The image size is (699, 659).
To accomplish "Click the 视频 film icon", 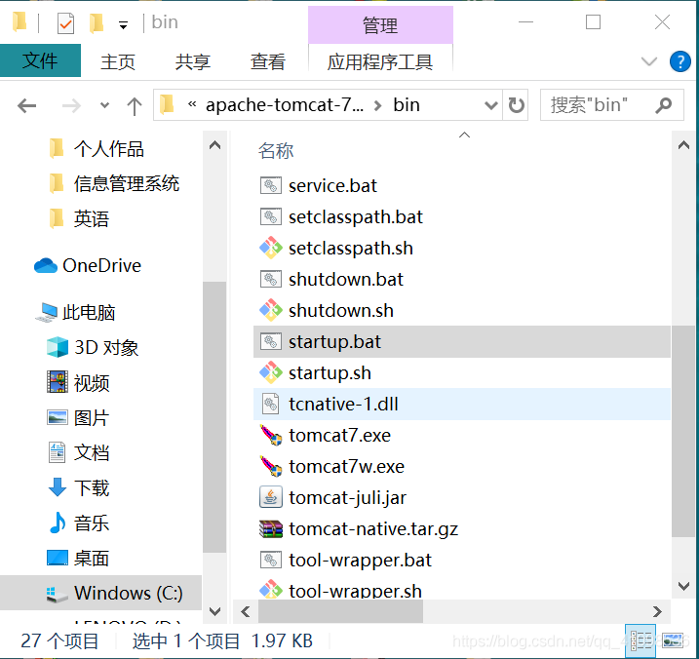I will [x=58, y=382].
